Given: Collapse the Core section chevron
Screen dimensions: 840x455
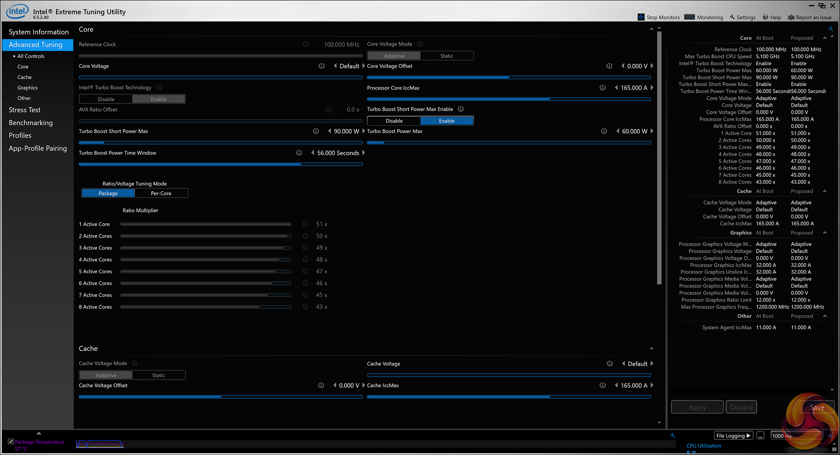Looking at the screenshot, I should click(x=651, y=30).
